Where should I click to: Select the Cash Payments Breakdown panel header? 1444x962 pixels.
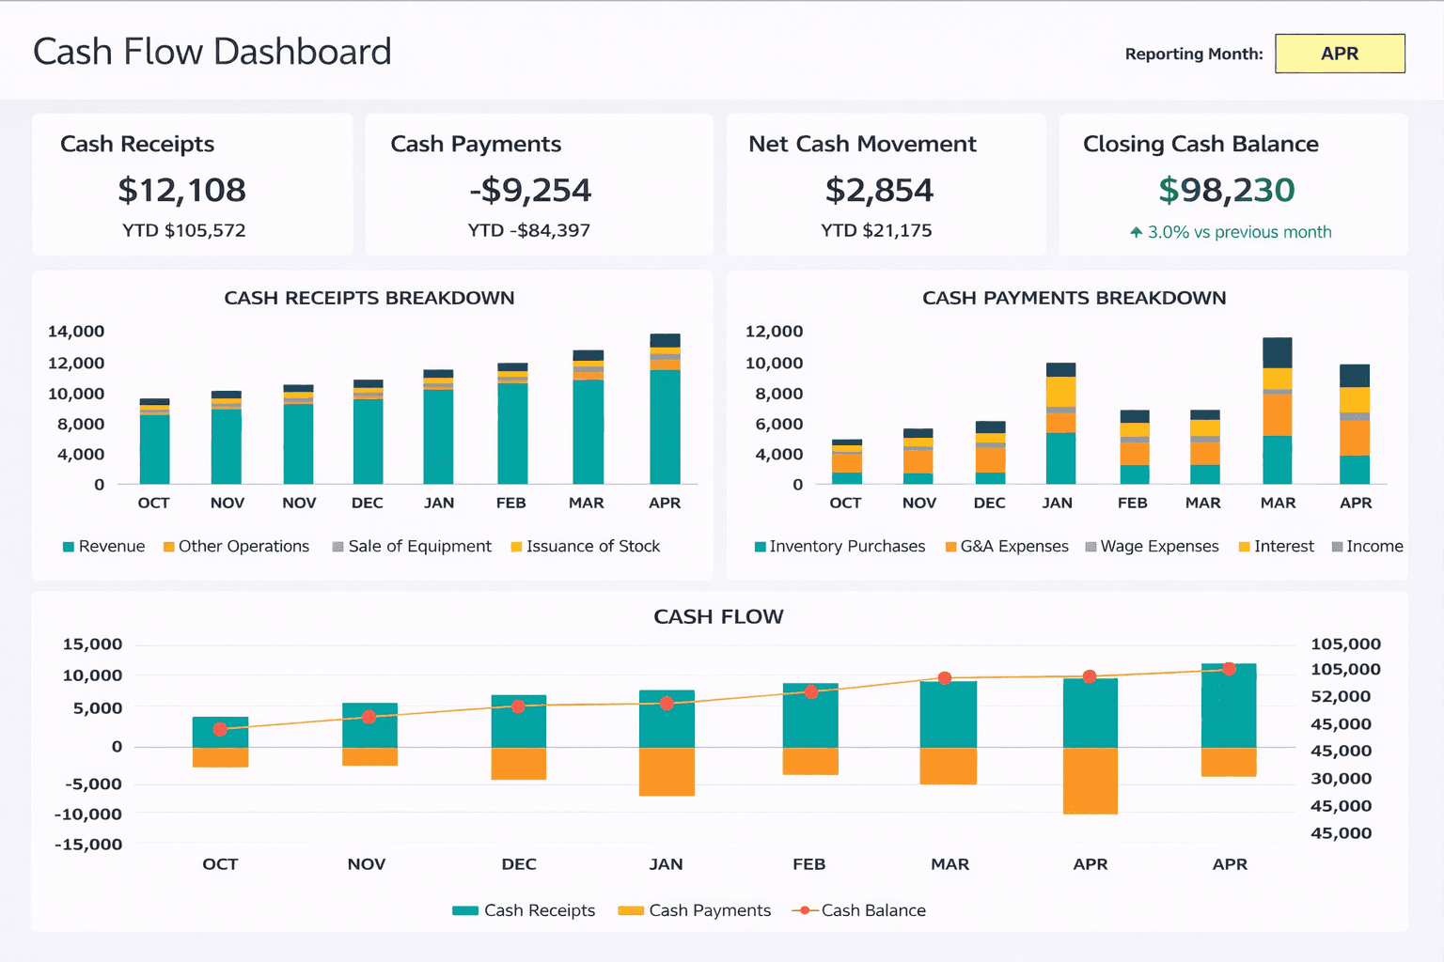click(1074, 298)
